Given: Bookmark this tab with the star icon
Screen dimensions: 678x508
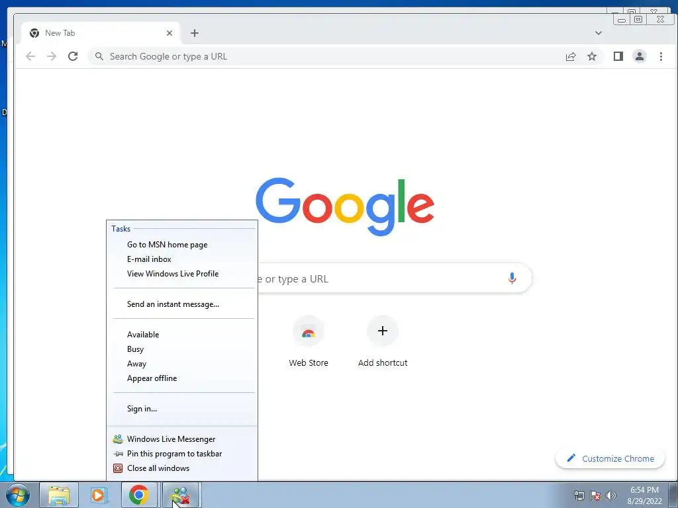Looking at the screenshot, I should coord(591,56).
